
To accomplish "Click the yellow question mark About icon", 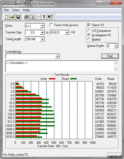I will pos(44,17).
